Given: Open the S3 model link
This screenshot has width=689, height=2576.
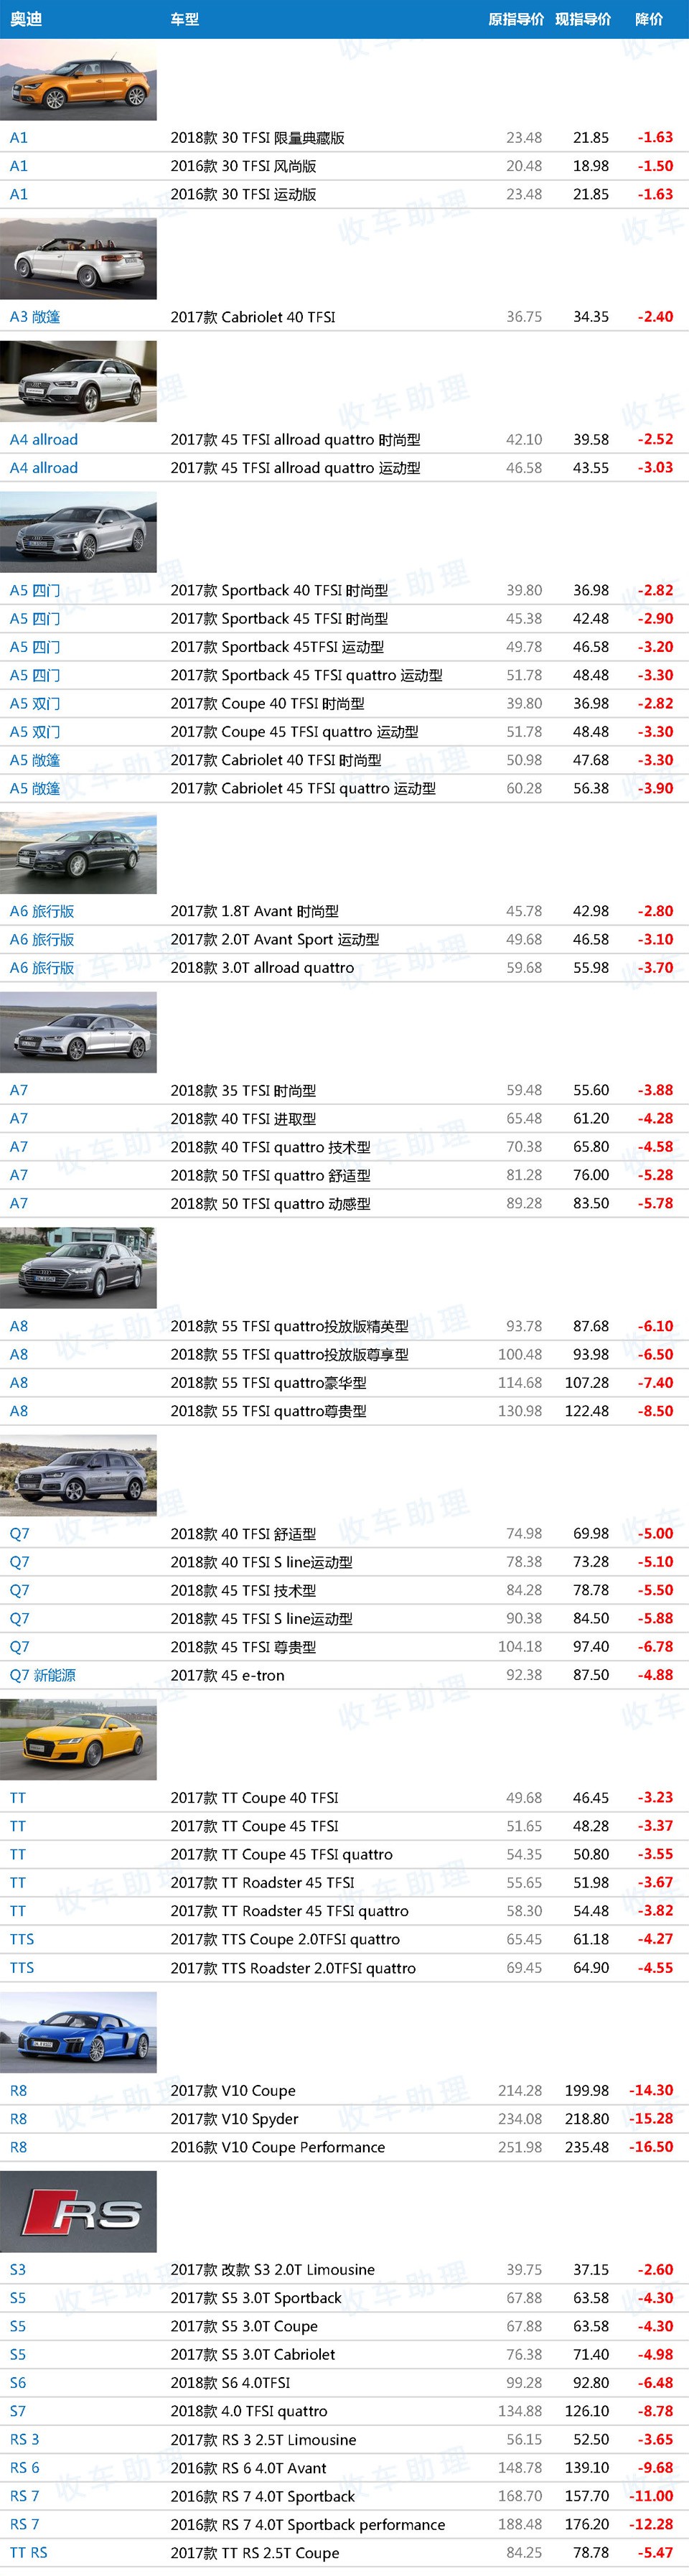Looking at the screenshot, I should (18, 2270).
